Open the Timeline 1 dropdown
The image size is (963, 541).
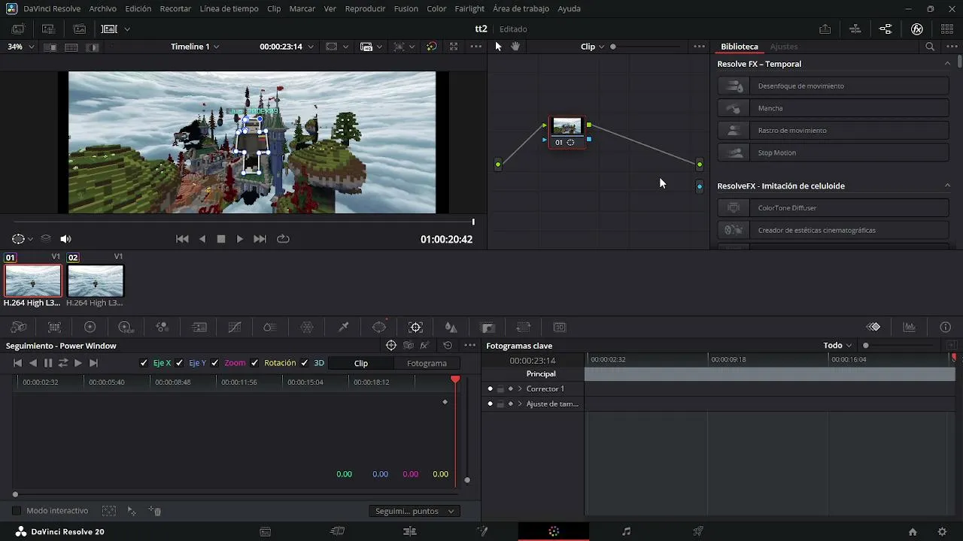tap(195, 47)
